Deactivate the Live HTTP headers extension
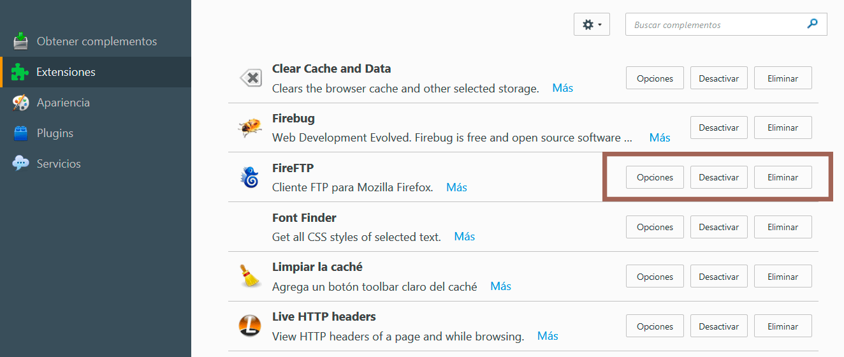The image size is (844, 357). pos(718,326)
